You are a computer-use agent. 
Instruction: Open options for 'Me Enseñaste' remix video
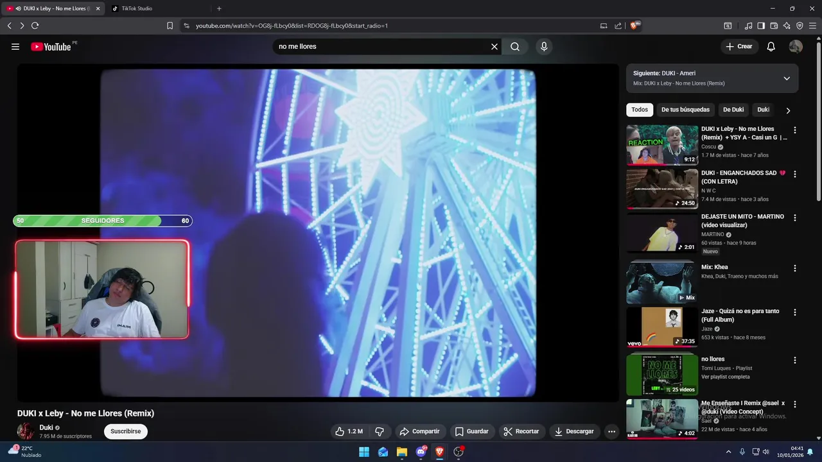point(795,404)
